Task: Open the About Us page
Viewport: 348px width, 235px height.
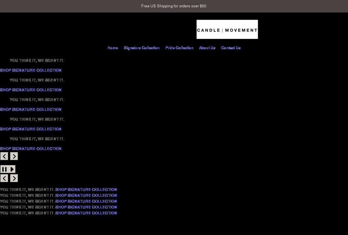Action: point(207,48)
